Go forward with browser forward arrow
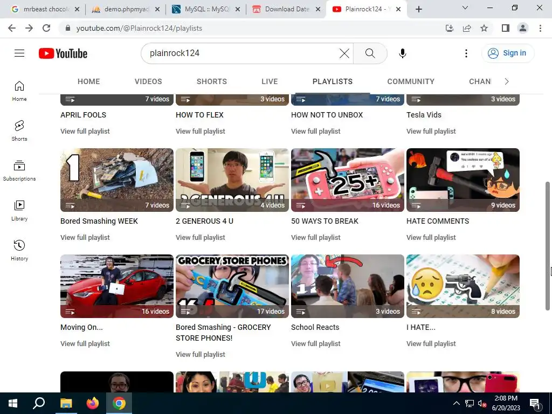 [29, 28]
